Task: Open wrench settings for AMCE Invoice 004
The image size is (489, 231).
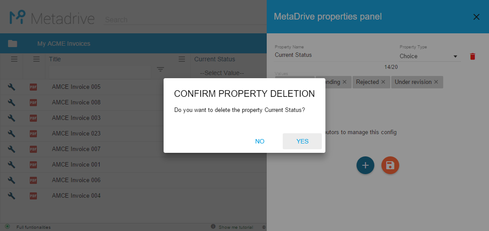Action: point(11,196)
